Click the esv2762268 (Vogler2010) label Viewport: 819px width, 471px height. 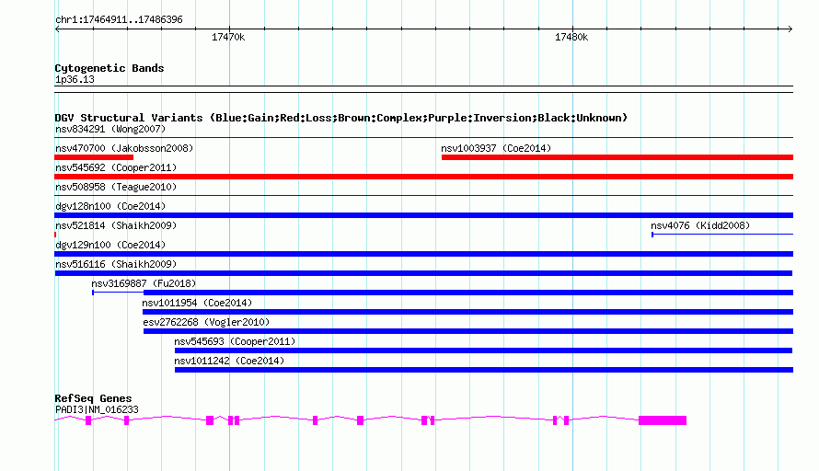(x=206, y=322)
